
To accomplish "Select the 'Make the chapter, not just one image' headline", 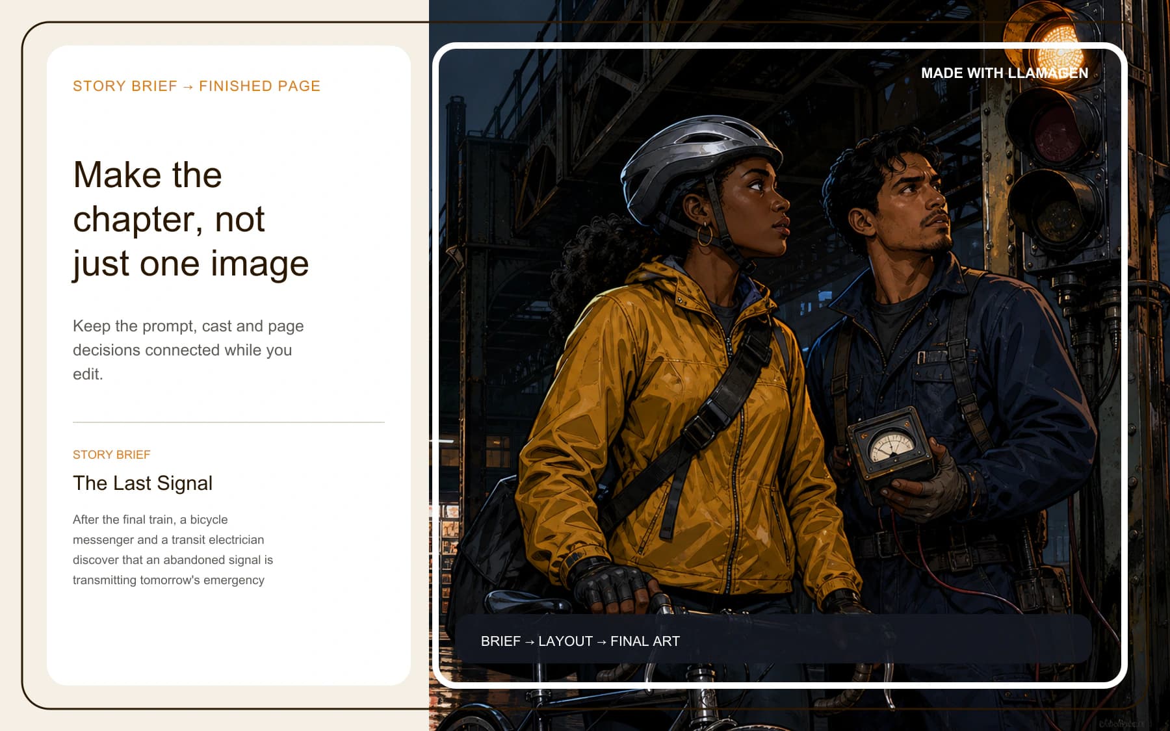I will 191,219.
